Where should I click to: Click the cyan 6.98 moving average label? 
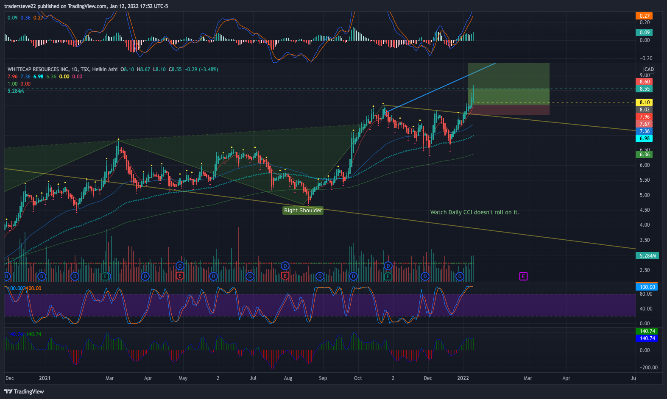point(645,139)
